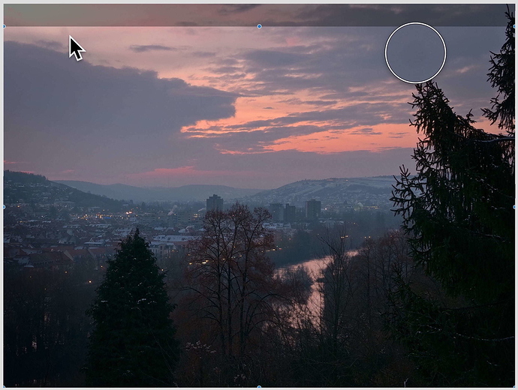Image resolution: width=518 pixels, height=390 pixels.
Task: Select the left-middle edge handle
Action: point(4,207)
